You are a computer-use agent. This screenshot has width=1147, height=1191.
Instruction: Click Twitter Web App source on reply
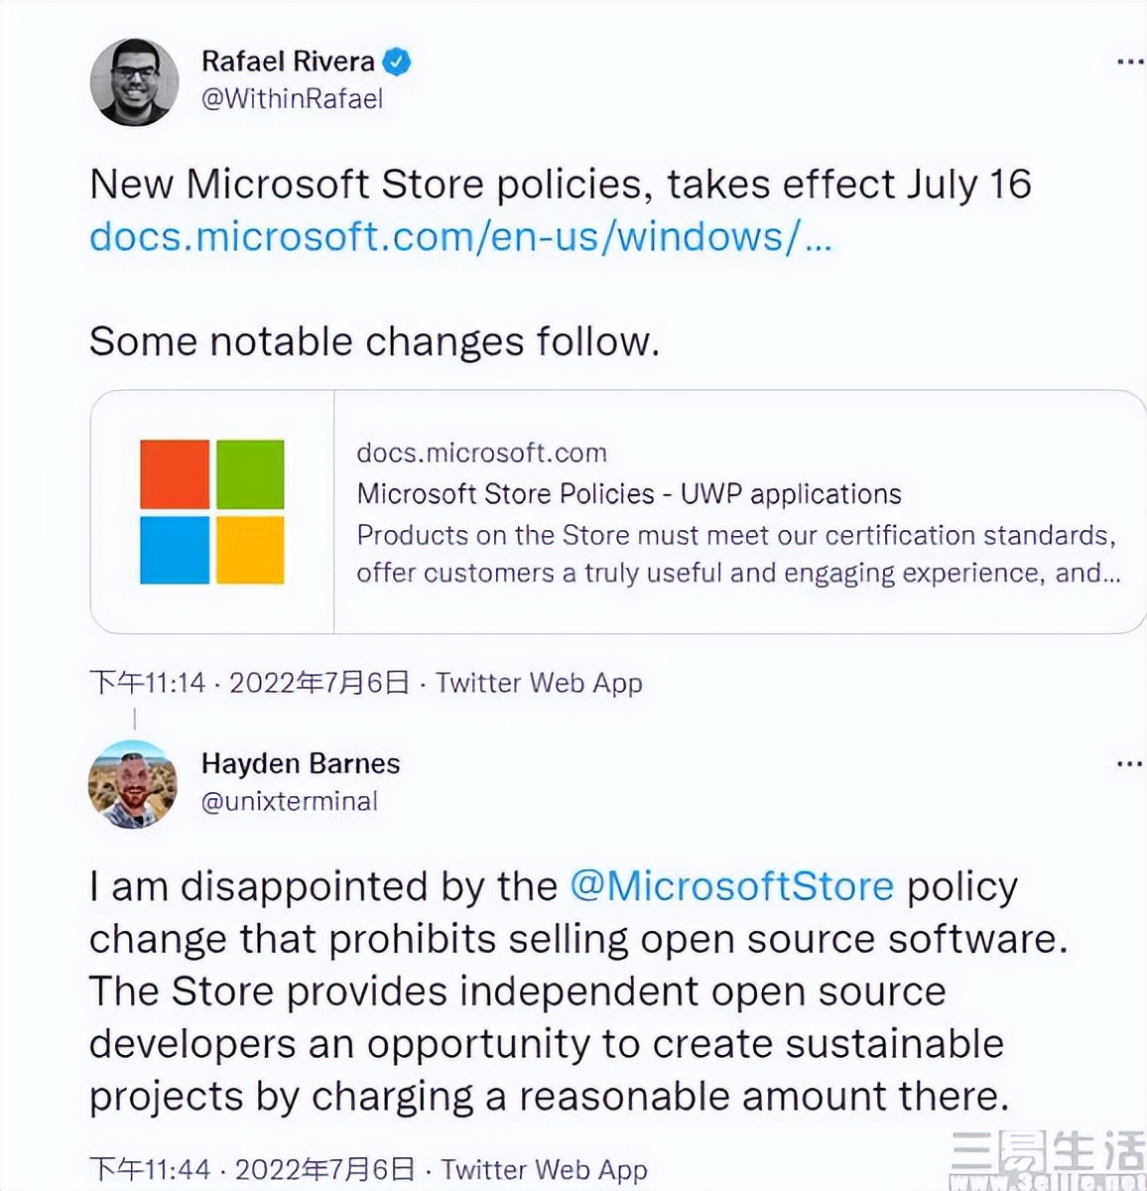(544, 1169)
